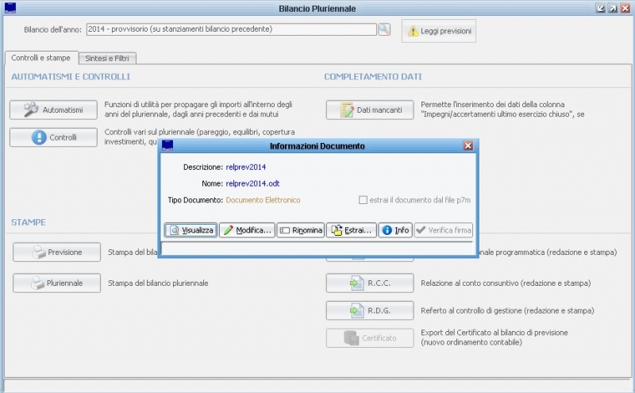The height and width of the screenshot is (393, 635).
Task: Click Visualizza in Informazioni Documento dialog
Action: 190,230
